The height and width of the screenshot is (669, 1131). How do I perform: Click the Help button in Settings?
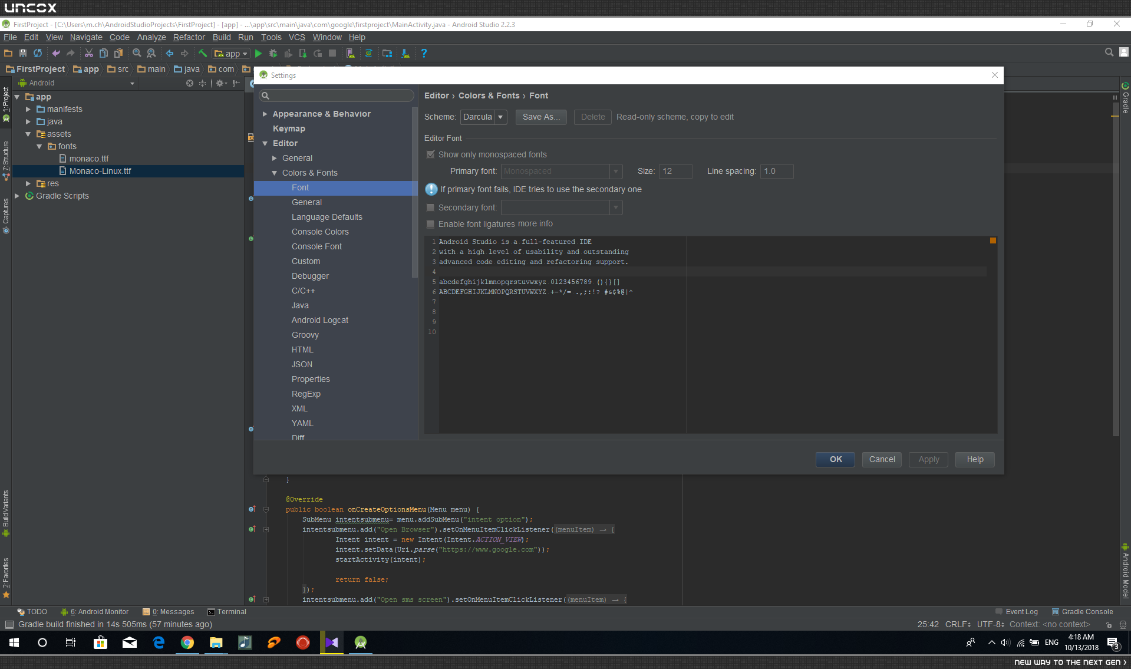pyautogui.click(x=975, y=459)
